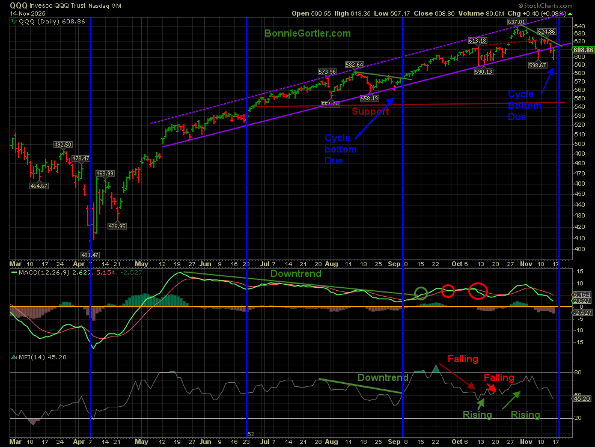Click the green peak triangle in MFI panel
Viewport: 595px width, 447px height.
[435, 368]
